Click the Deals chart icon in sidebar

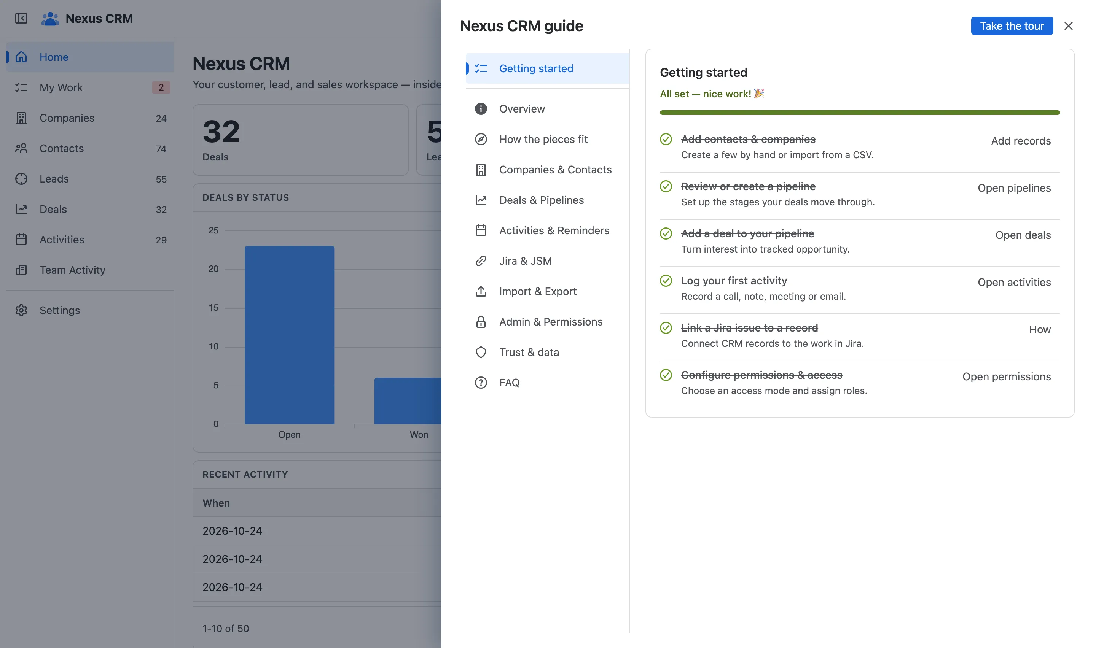pos(21,209)
